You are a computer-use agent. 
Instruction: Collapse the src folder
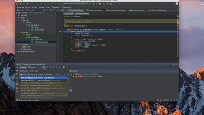point(19,18)
